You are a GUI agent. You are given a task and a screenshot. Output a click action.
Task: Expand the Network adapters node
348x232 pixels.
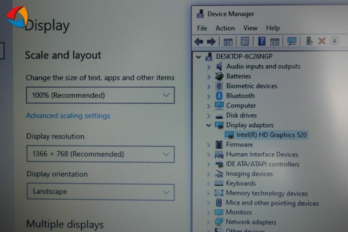point(208,222)
